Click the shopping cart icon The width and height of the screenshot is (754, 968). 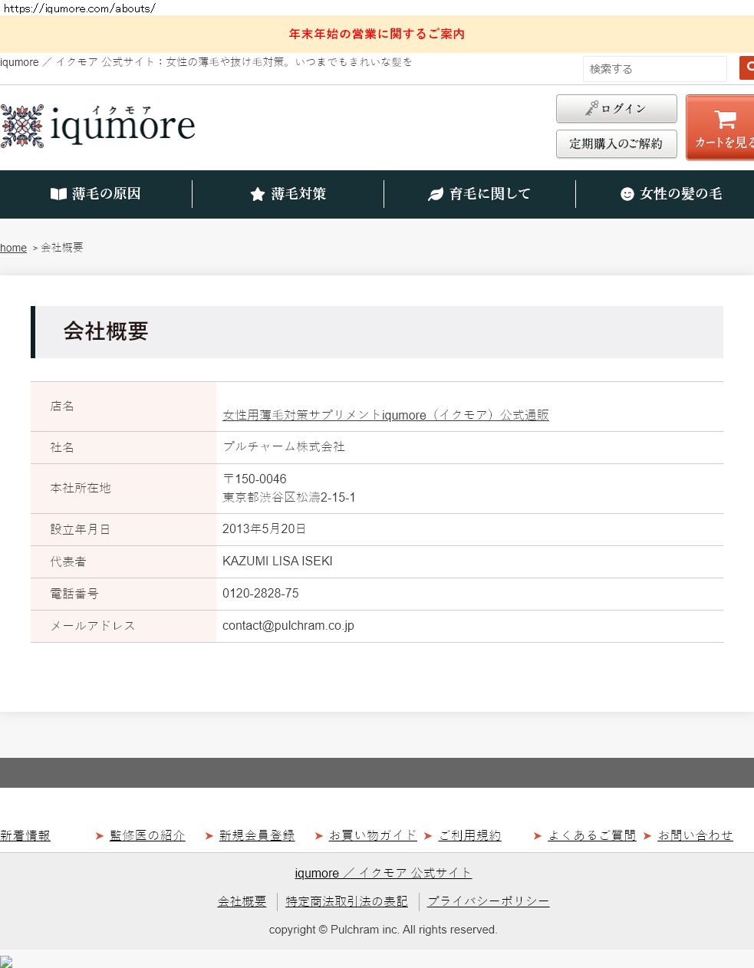[x=725, y=119]
